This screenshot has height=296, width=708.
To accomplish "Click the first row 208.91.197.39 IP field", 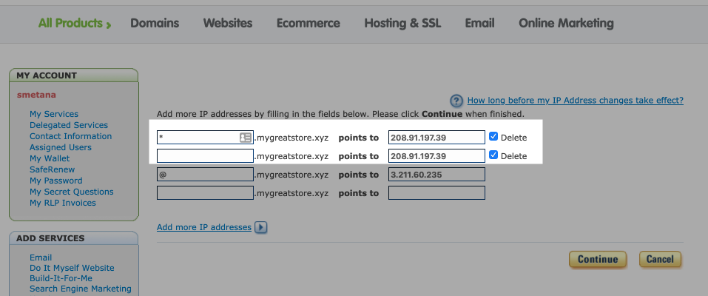I will point(436,138).
